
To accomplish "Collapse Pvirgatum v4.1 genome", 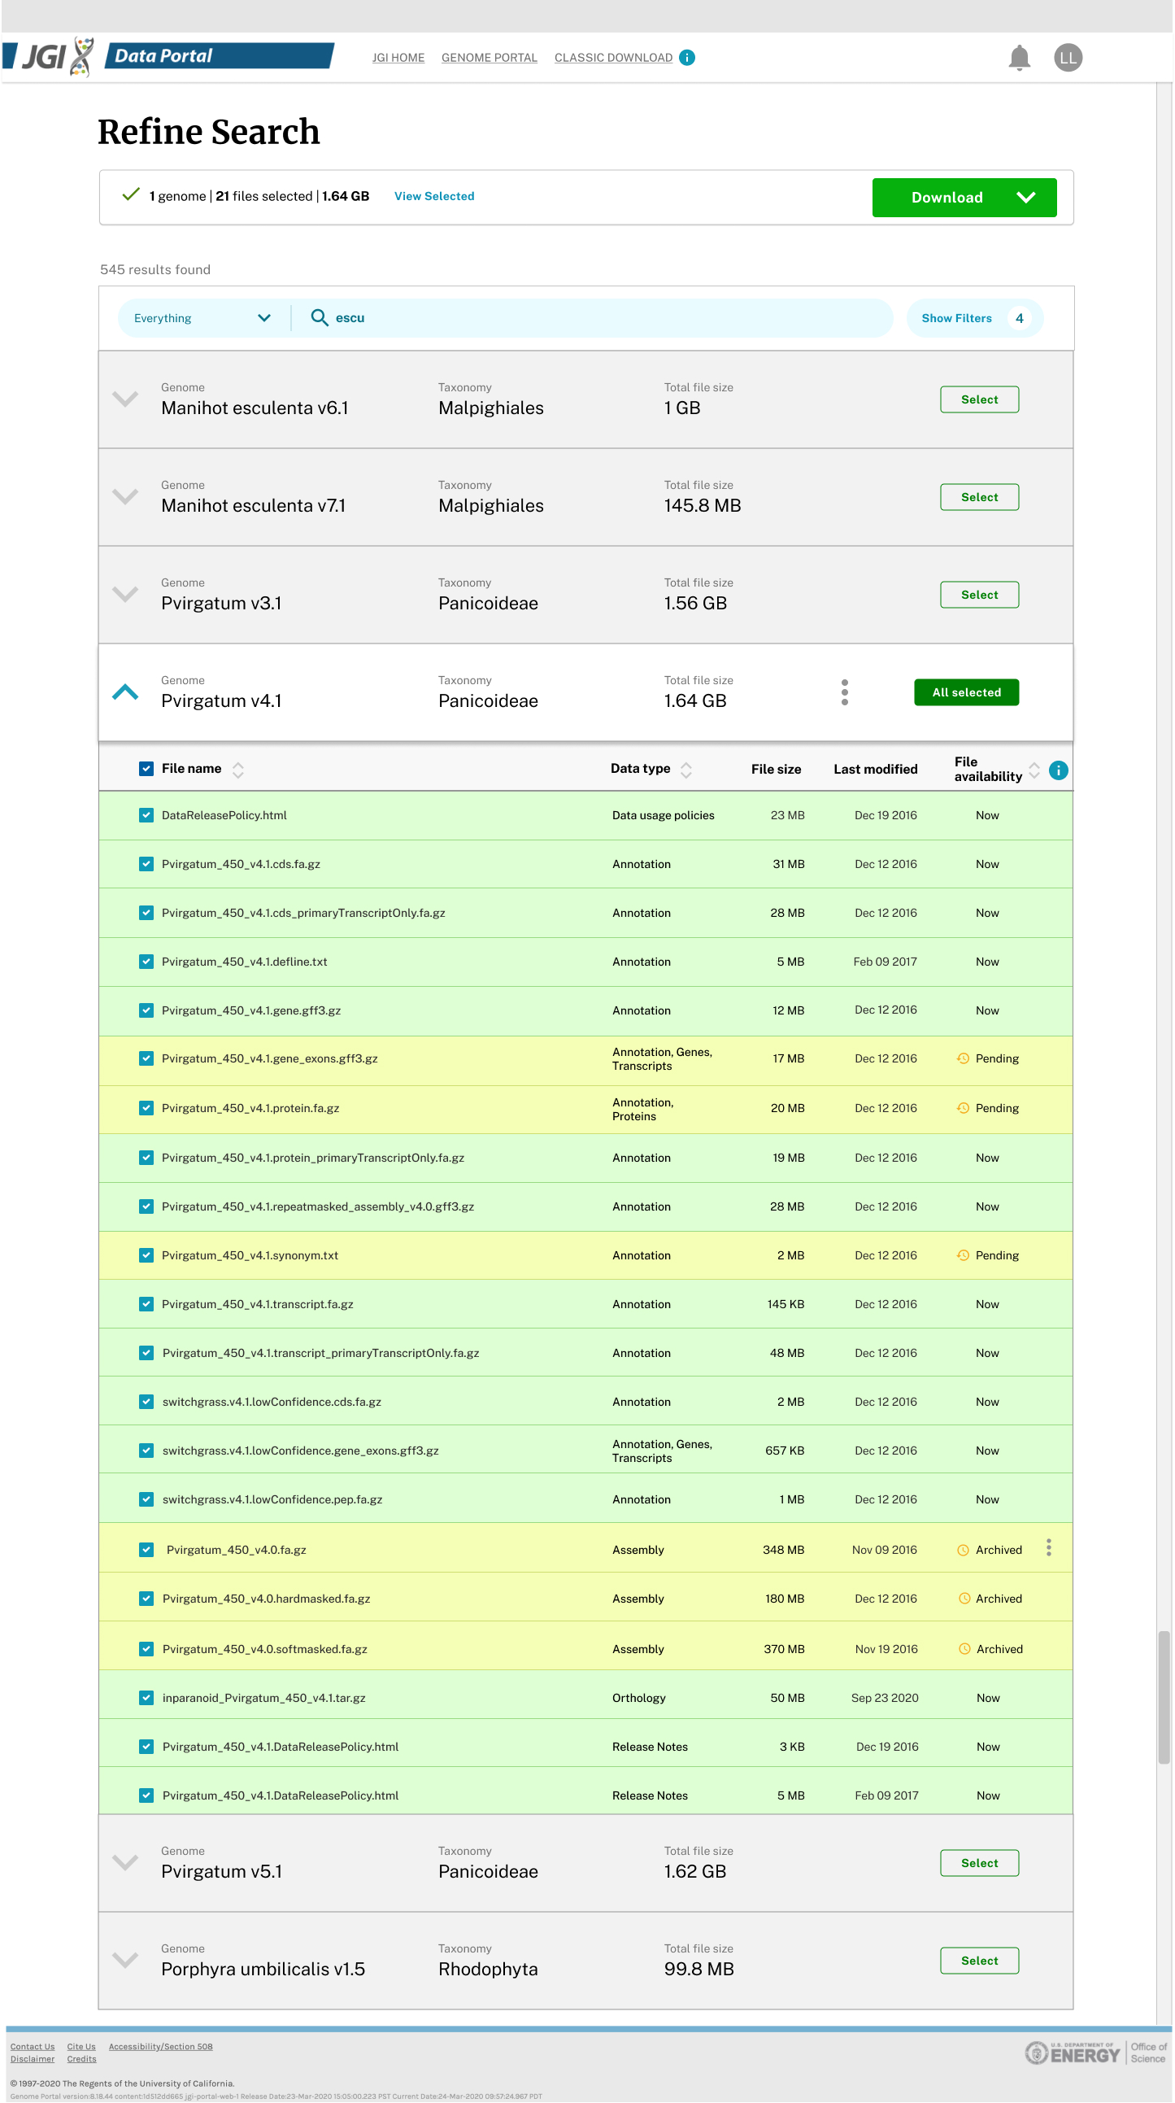I will click(125, 692).
